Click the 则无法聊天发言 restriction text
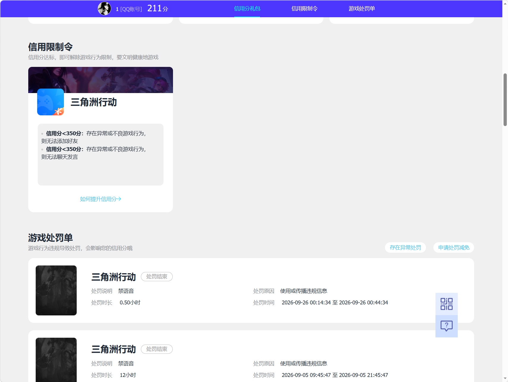508x382 pixels. 59,157
